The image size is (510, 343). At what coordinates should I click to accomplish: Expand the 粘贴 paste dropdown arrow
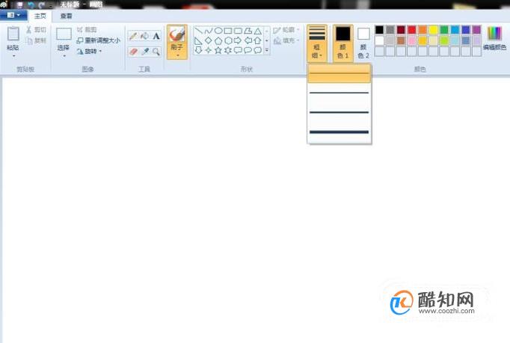click(x=13, y=56)
